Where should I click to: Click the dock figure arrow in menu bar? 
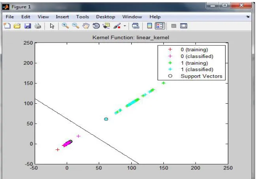tap(248, 17)
